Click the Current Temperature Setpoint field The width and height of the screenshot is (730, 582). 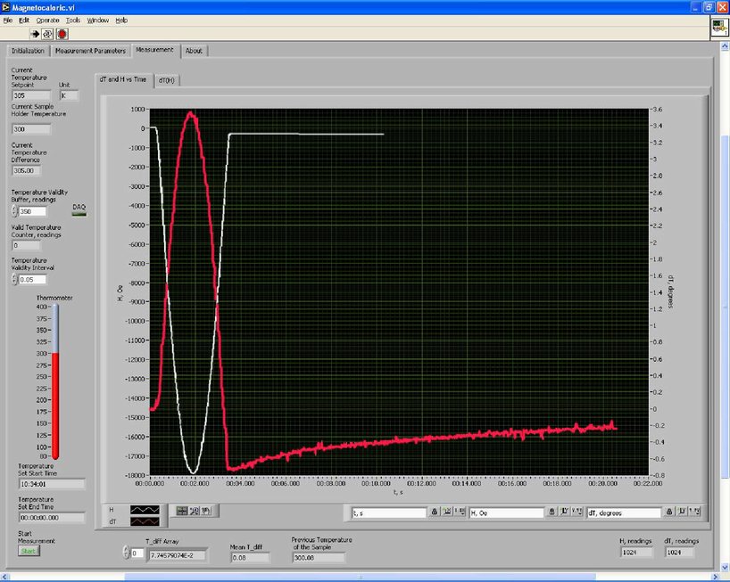pos(32,94)
